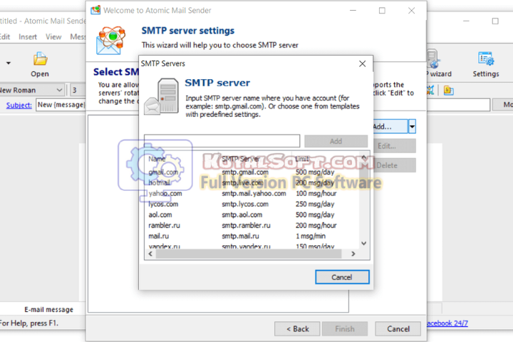Click the Name column header
The height and width of the screenshot is (342, 513).
point(157,159)
